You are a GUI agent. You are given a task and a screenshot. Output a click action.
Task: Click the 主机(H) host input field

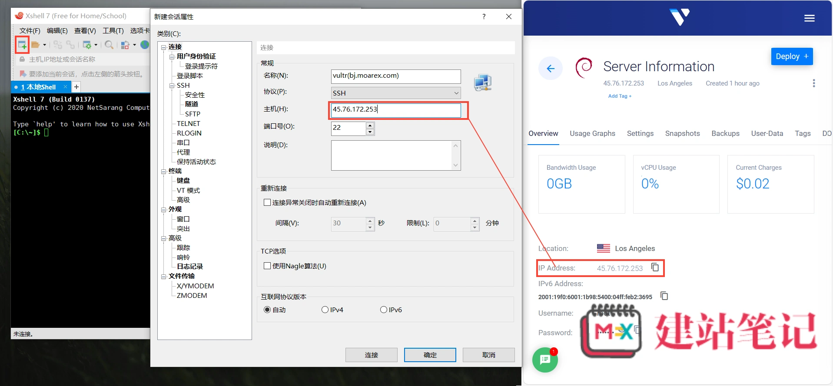[x=396, y=110]
